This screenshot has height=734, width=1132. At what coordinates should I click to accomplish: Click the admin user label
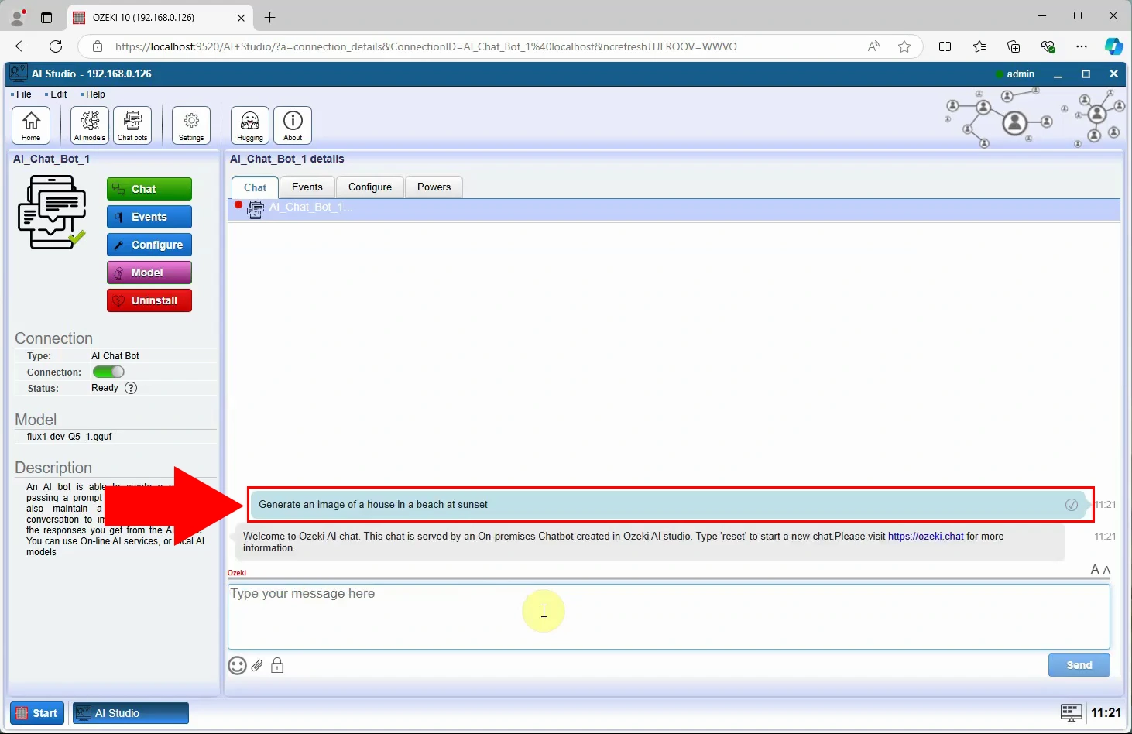click(1021, 74)
